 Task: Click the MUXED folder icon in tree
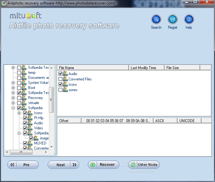pos(30,143)
